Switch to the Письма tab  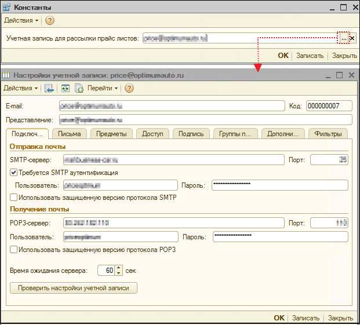click(x=70, y=134)
